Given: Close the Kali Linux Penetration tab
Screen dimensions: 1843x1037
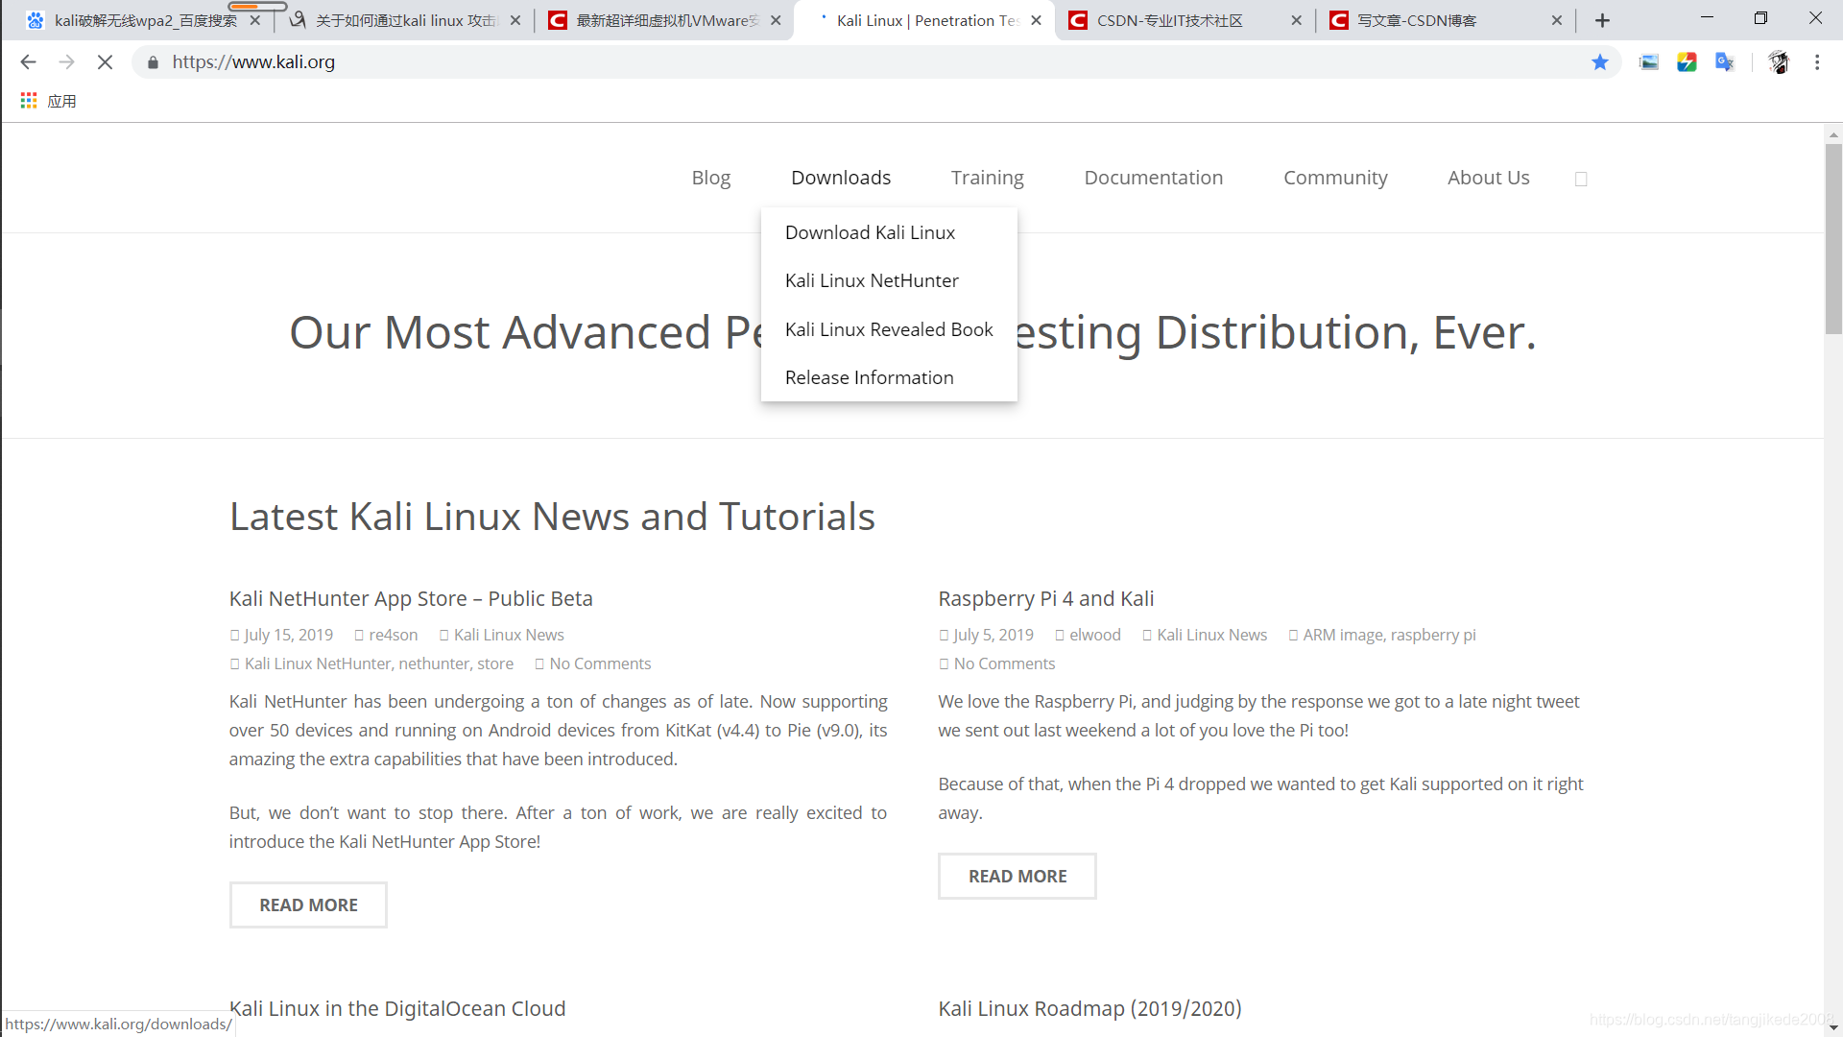Looking at the screenshot, I should click(x=1036, y=20).
